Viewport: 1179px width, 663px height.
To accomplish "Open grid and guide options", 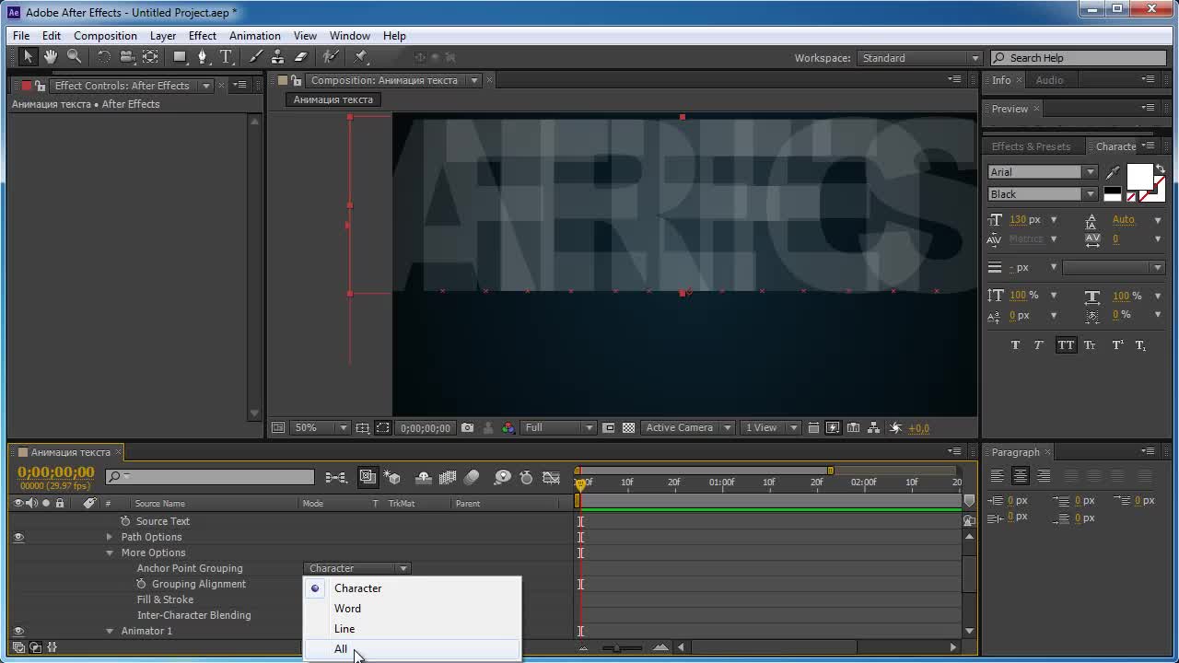I will pyautogui.click(x=362, y=428).
